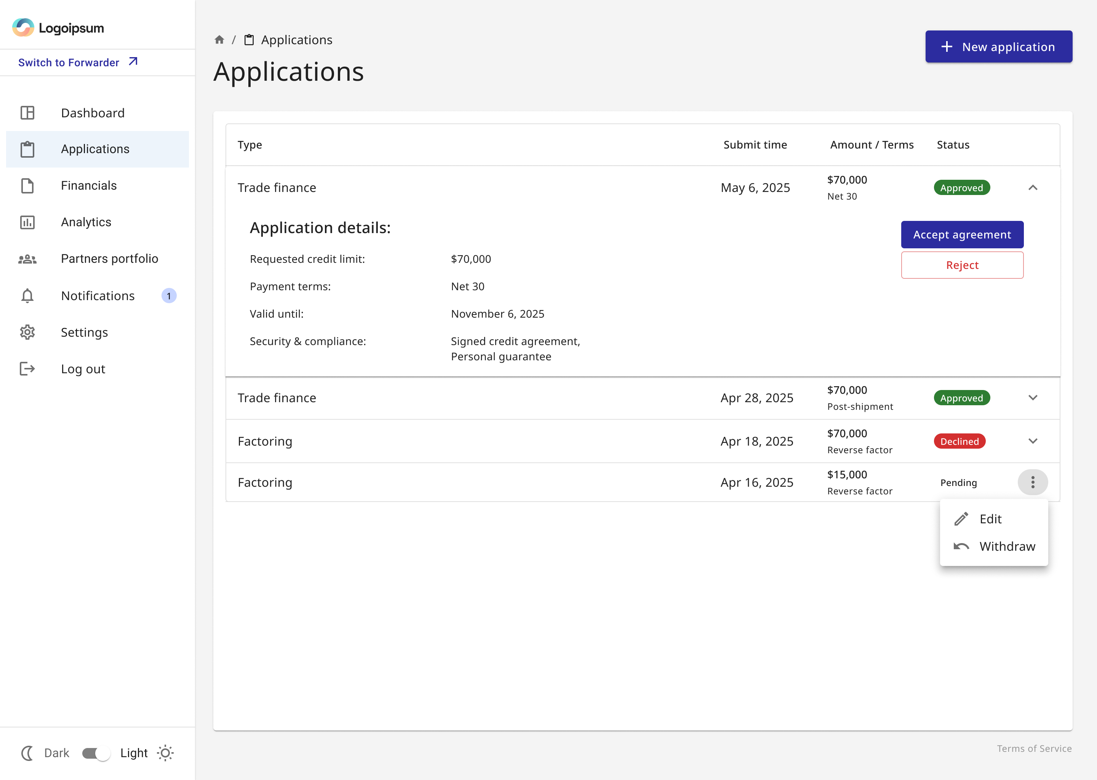Open the Dashboard menu item

tap(98, 113)
